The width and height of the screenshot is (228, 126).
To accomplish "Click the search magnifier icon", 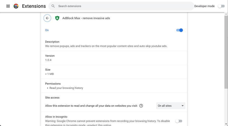I will pos(53,6).
